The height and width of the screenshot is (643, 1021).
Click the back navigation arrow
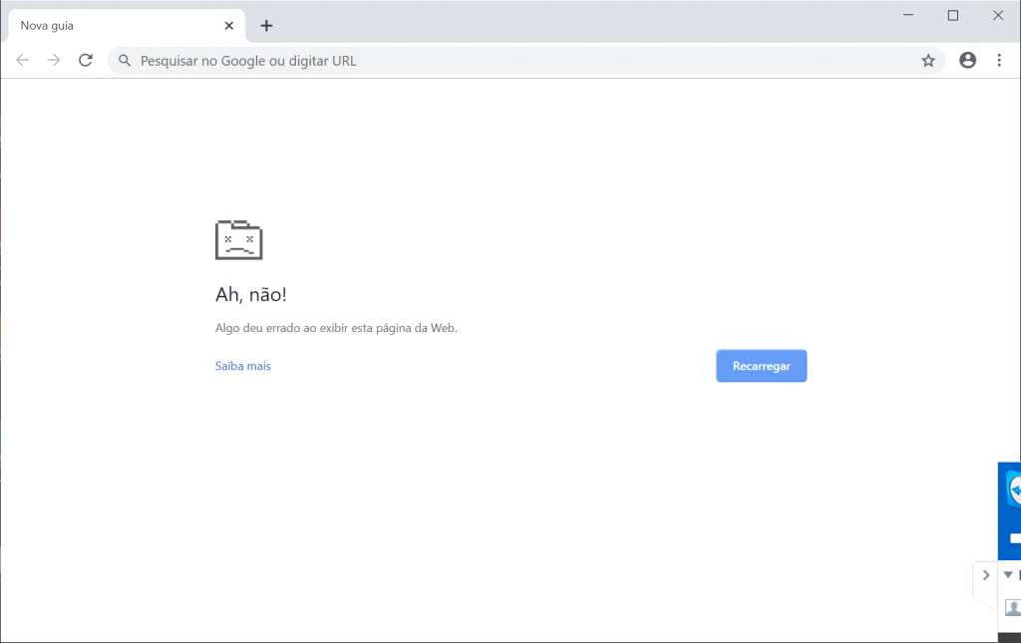coord(22,61)
